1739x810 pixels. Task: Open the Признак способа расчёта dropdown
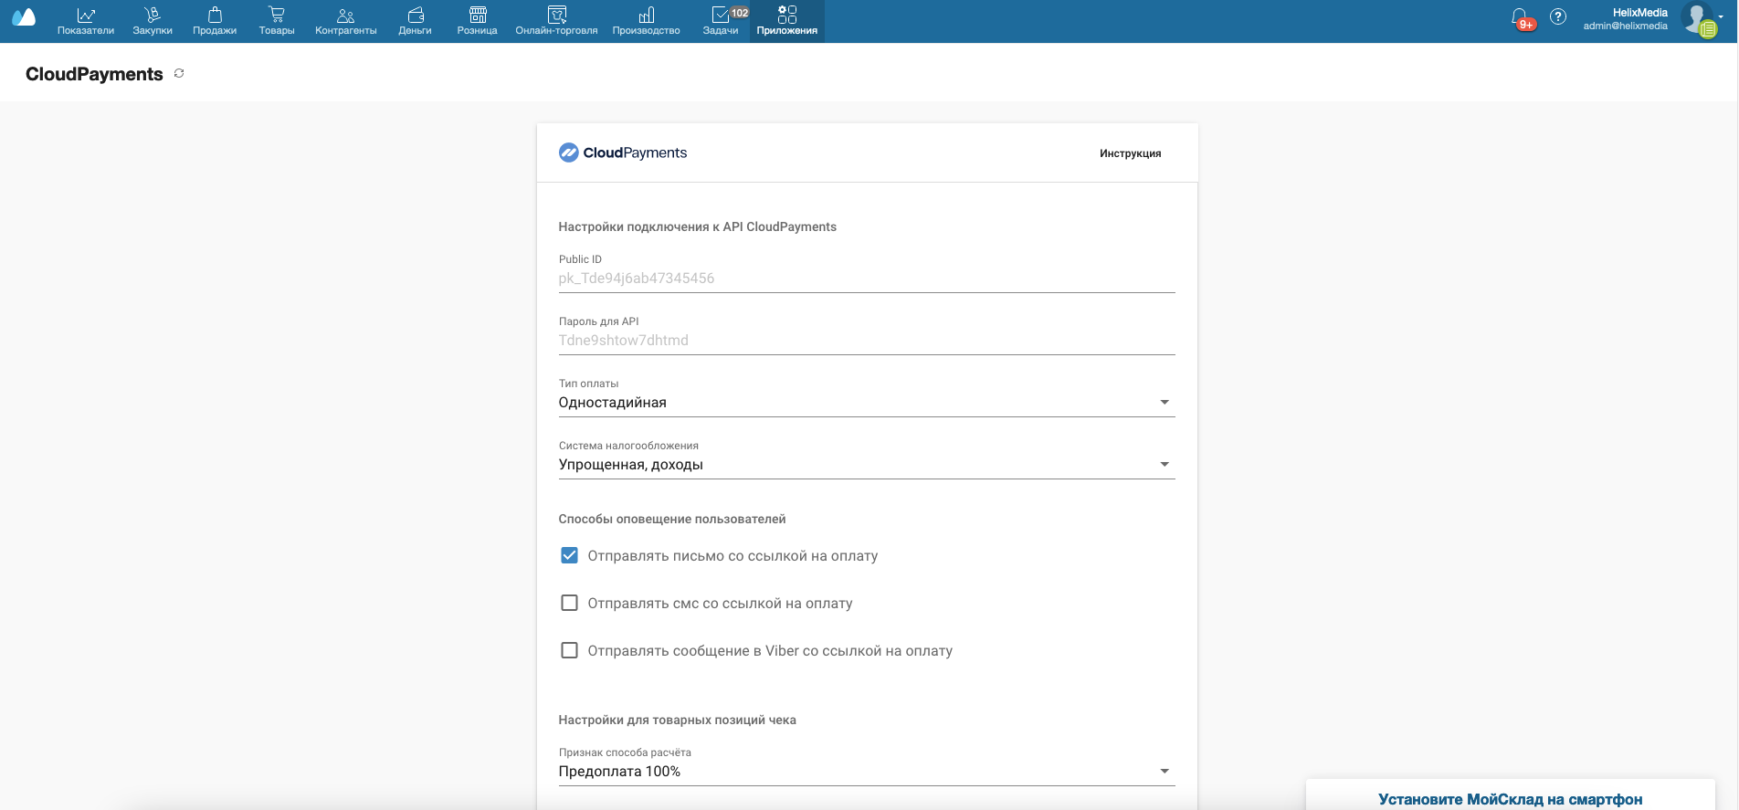coord(866,772)
